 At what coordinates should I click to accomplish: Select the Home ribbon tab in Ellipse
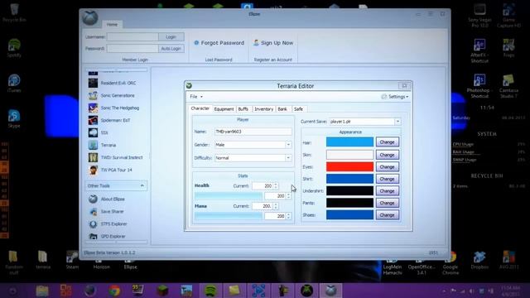tap(112, 24)
